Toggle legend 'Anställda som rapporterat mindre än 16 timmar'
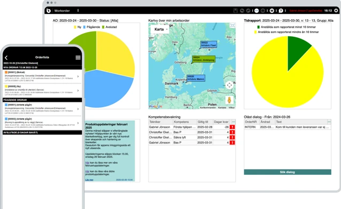 click(286, 32)
